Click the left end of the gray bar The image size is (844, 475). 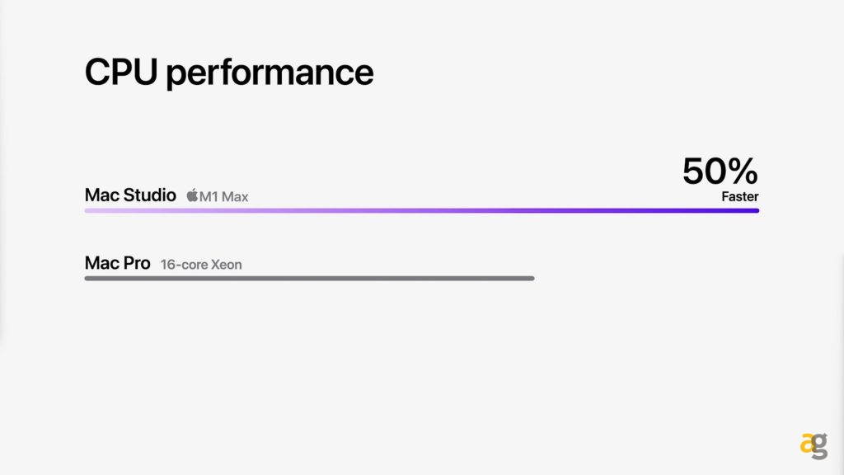(88, 278)
